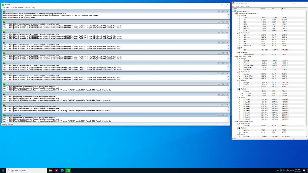Click the taskbar search box

click(x=26, y=170)
